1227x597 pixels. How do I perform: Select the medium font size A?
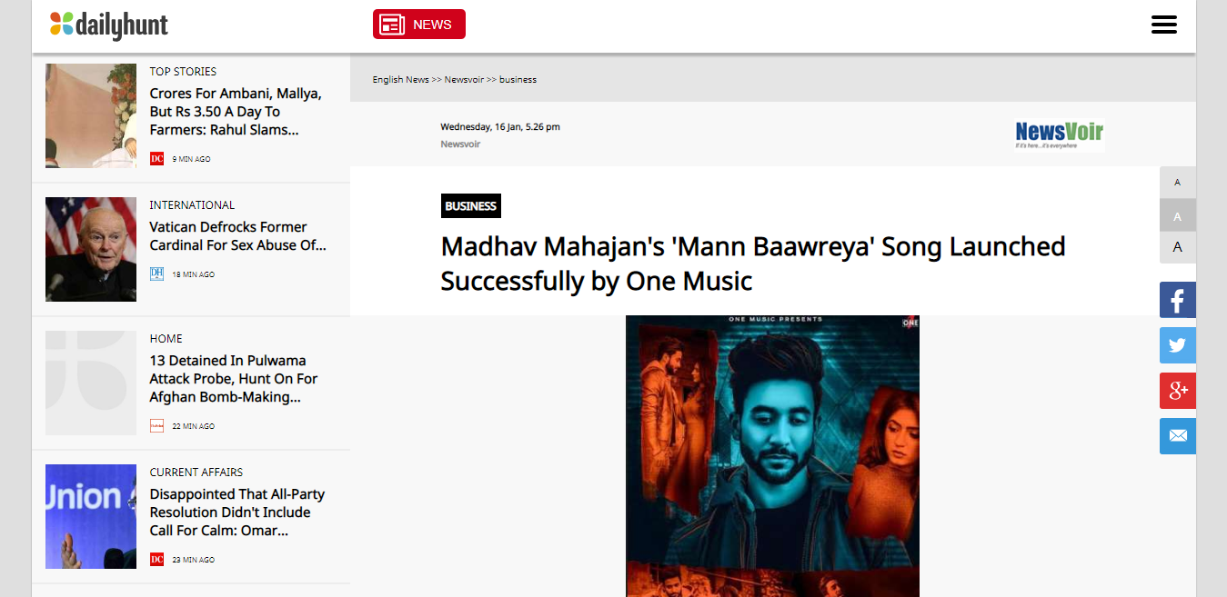point(1177,215)
